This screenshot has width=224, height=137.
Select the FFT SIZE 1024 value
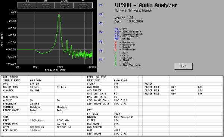125,114
